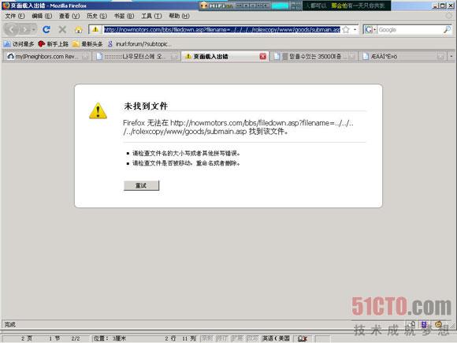Open the 书签 (B) menu

124,16
